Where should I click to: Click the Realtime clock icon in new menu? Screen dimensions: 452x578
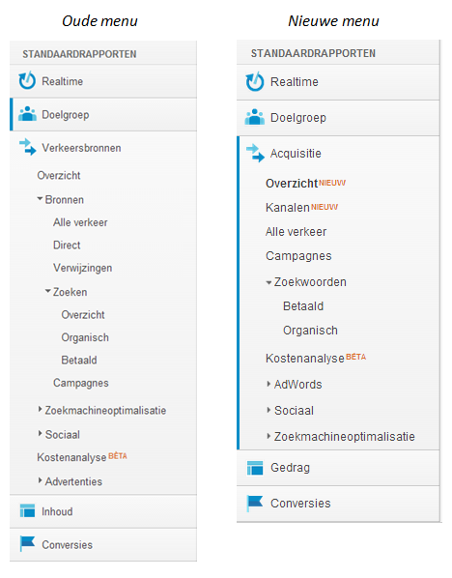pyautogui.click(x=255, y=81)
